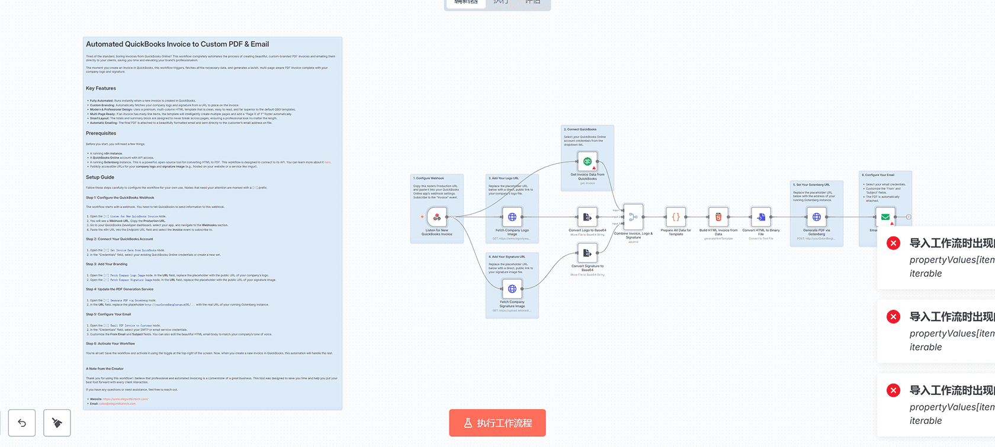Viewport: 995px width, 447px height.
Task: Select the Automated QuickBooks Invoice sticky note
Action: tap(213, 44)
